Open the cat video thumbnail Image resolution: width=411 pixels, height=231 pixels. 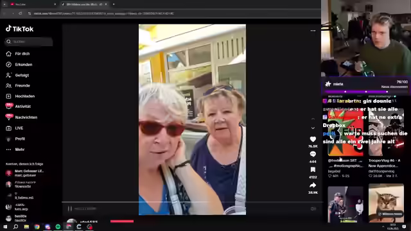click(386, 203)
